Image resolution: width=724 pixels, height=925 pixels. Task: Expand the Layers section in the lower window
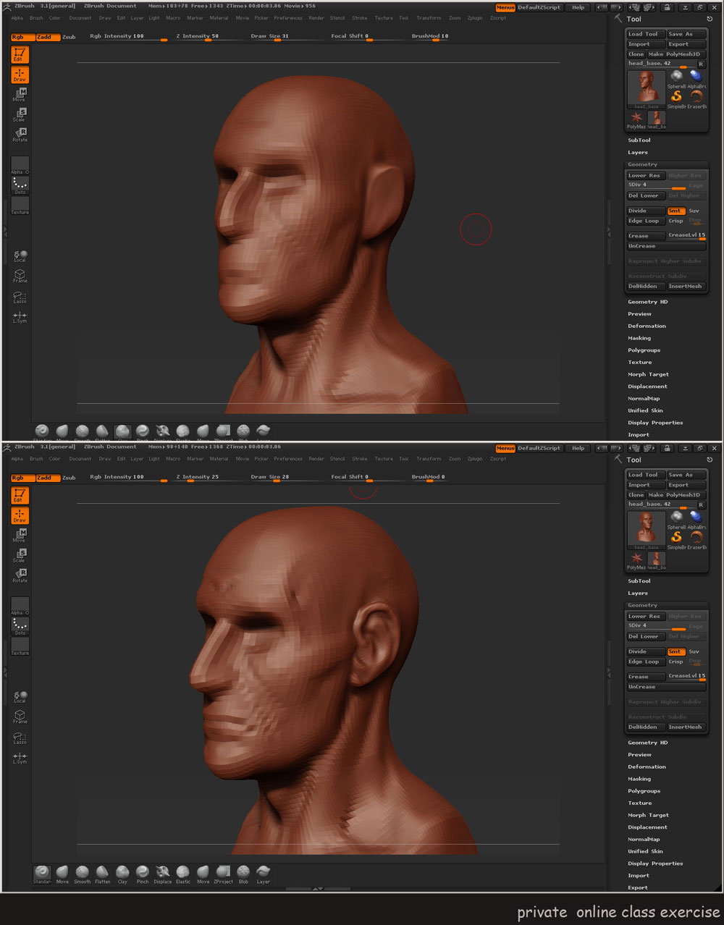point(638,594)
